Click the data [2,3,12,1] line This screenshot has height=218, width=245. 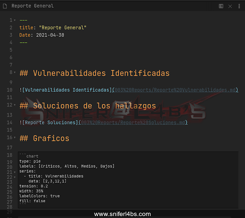click(47, 181)
